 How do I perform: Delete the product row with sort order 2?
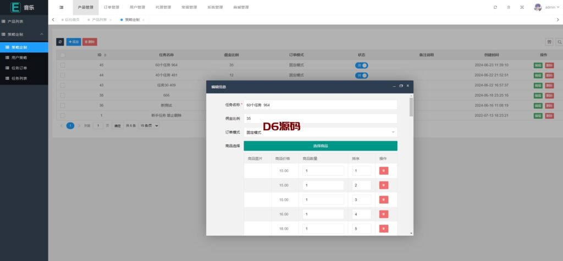[383, 185]
